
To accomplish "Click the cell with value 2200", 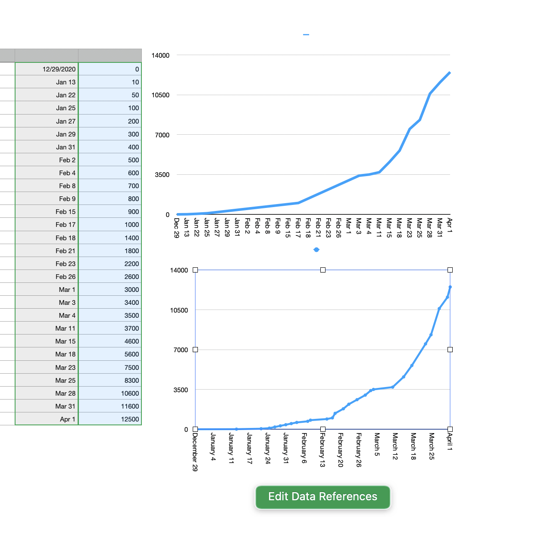I will [x=110, y=263].
